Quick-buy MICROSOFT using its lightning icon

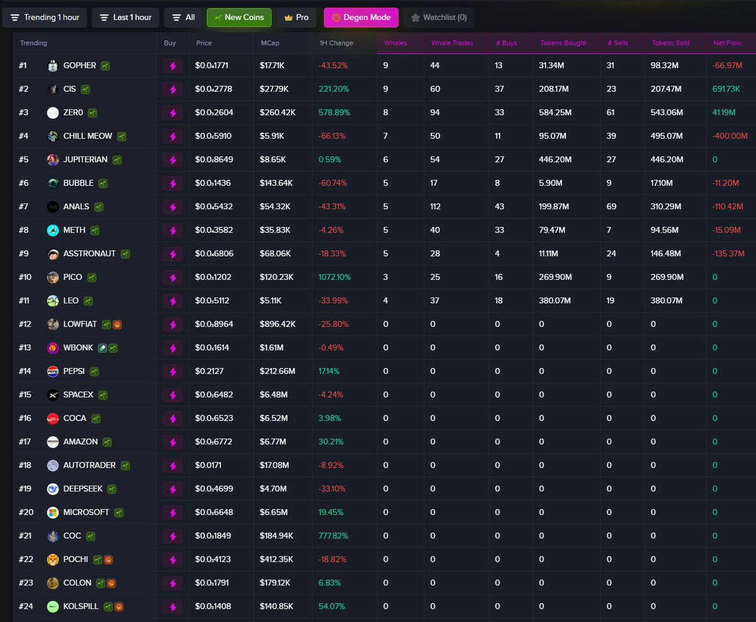coord(173,512)
